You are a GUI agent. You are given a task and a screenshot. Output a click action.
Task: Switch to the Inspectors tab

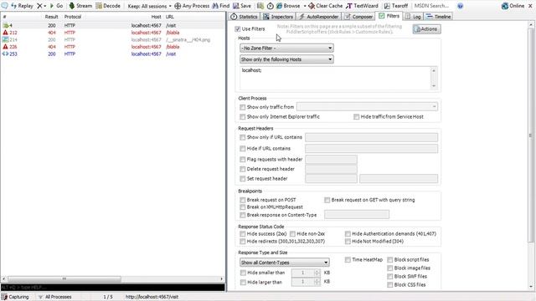pos(278,17)
